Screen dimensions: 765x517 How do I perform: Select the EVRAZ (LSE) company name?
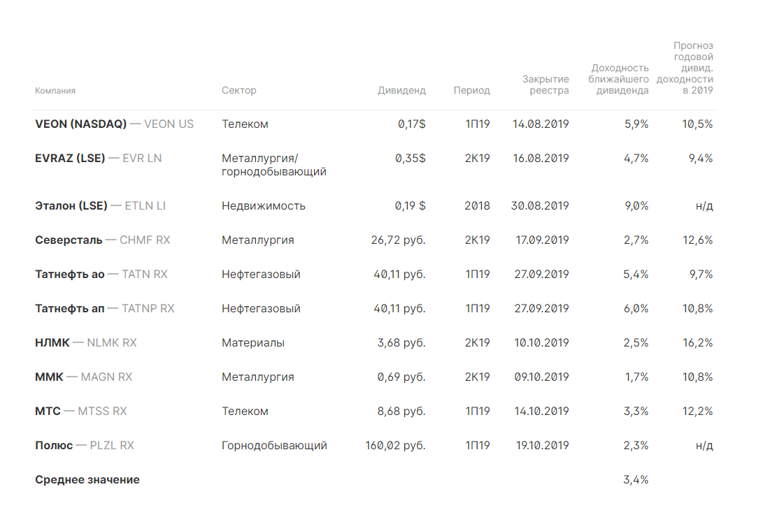tap(70, 158)
